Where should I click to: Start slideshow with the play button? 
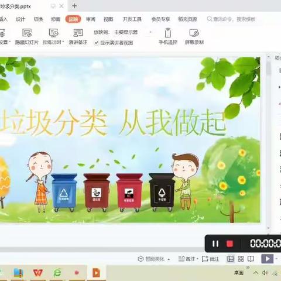(x=268, y=259)
